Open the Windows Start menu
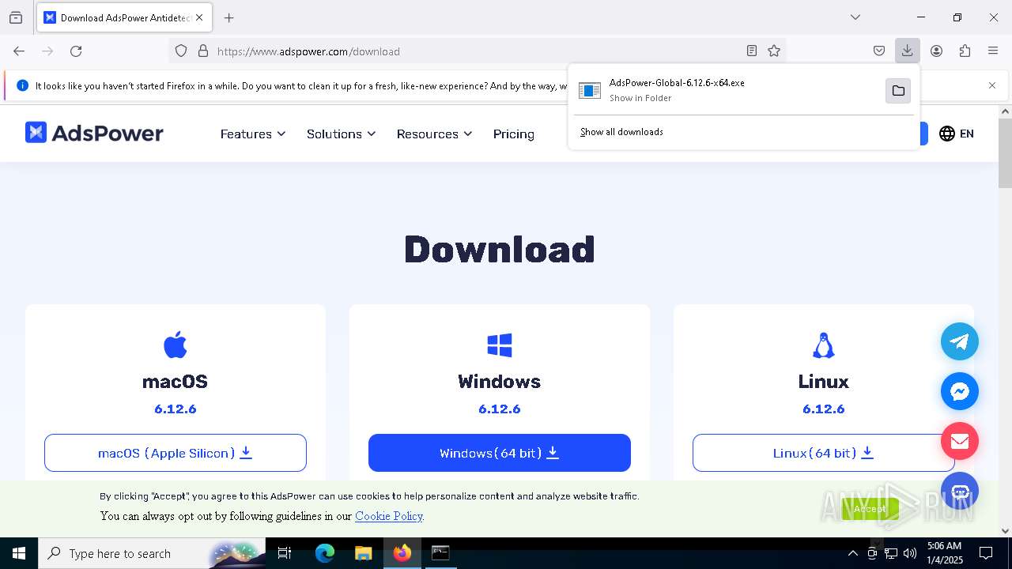The width and height of the screenshot is (1012, 569). [x=19, y=553]
